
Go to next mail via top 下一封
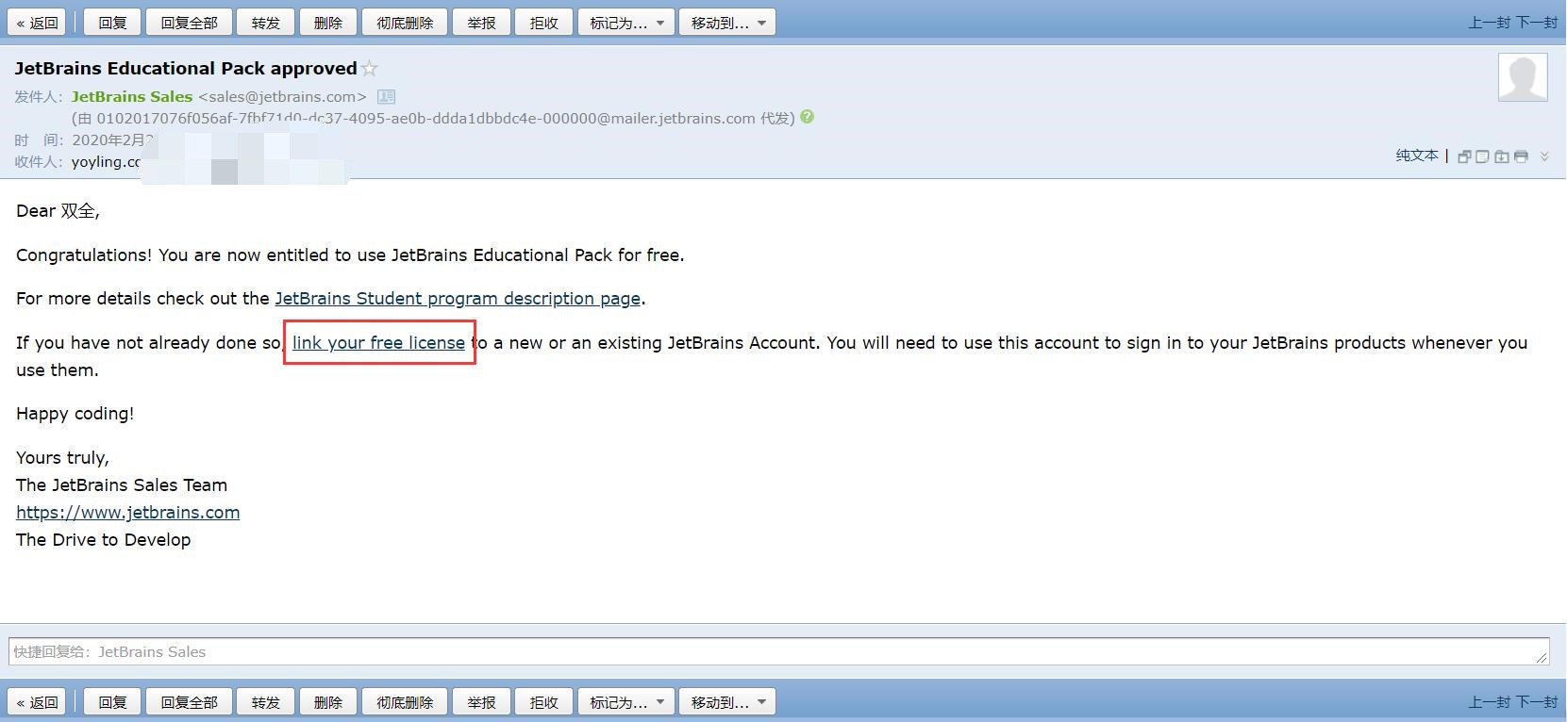[1537, 23]
